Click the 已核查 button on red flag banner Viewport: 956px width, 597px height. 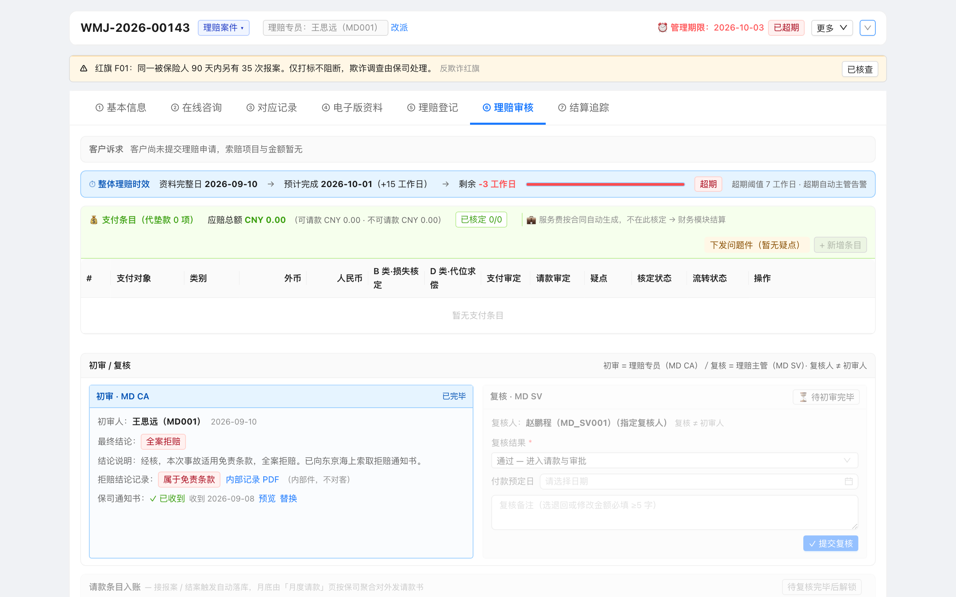(860, 69)
